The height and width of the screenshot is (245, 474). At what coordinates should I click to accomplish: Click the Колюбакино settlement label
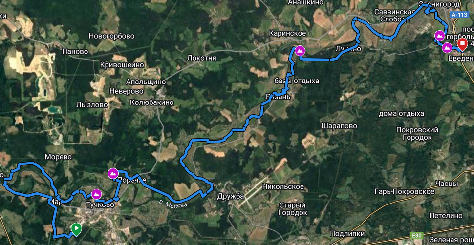tap(152, 102)
